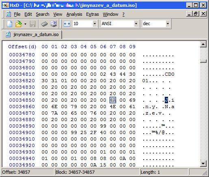Image resolution: width=209 pixels, height=177 pixels.
Task: Click the Open file folder icon
Action: point(19,24)
